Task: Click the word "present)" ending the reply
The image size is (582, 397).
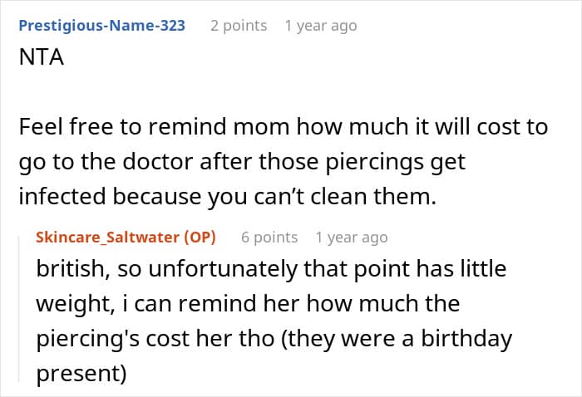Action: coord(81,374)
